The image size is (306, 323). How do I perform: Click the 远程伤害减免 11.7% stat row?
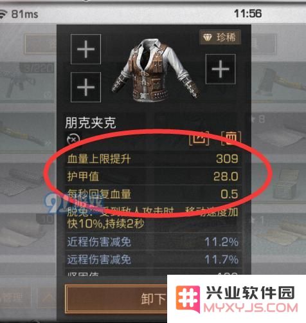pos(153,259)
